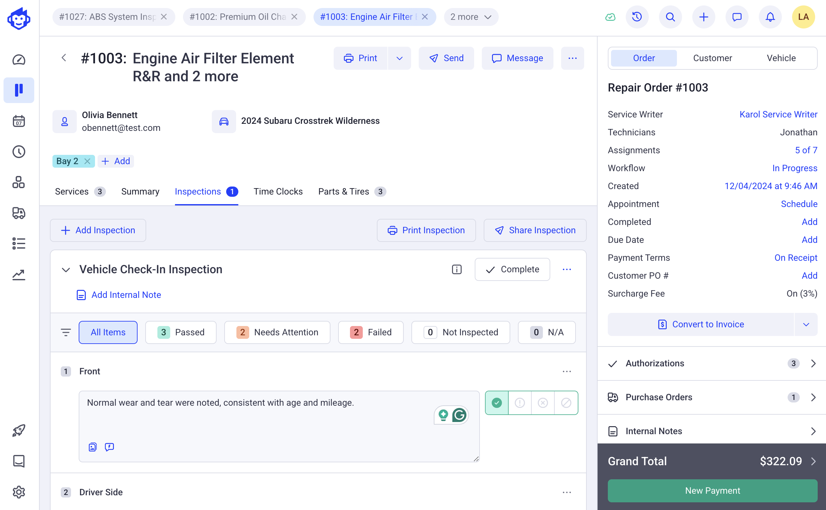Filter inspection items by Failed

371,332
